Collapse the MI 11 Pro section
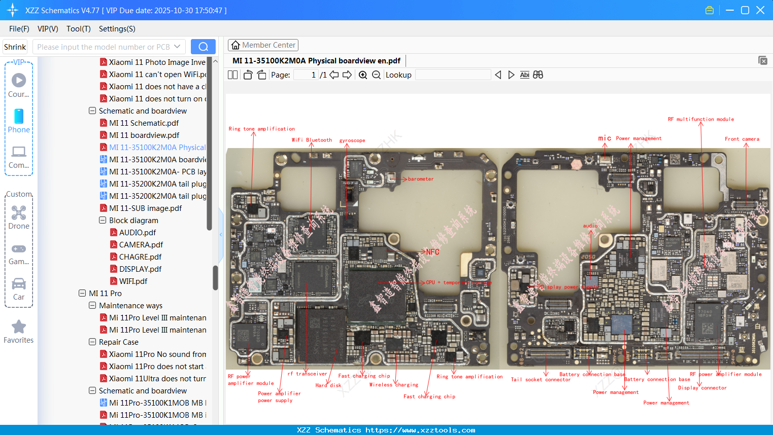 (x=82, y=293)
